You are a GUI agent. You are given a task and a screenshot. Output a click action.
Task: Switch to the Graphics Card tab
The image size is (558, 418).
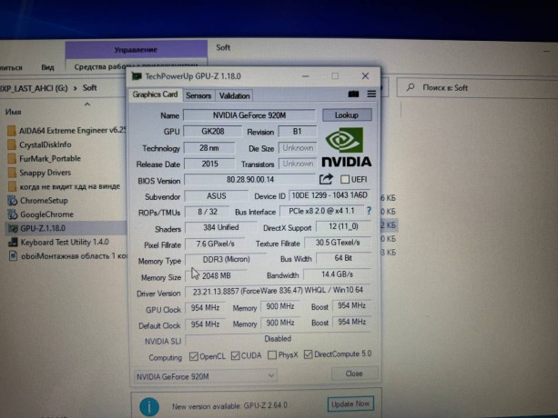(155, 95)
